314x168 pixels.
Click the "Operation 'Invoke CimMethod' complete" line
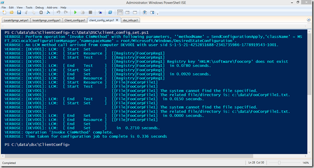coord(59,132)
